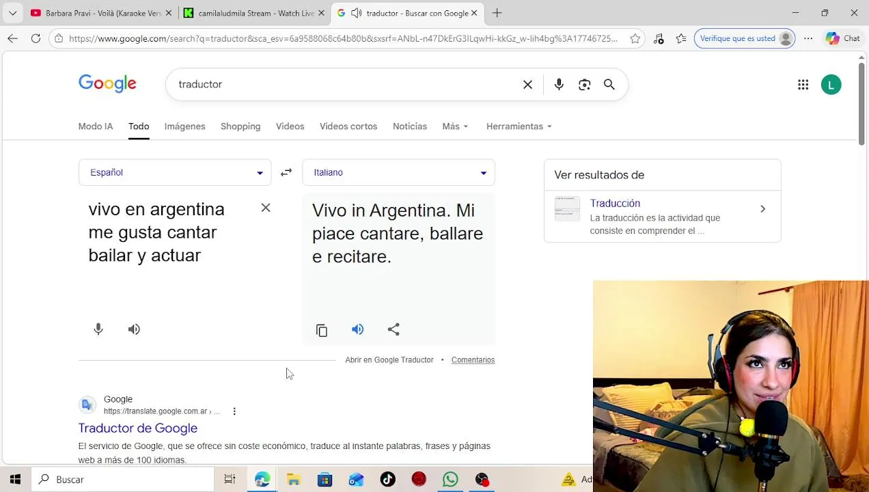This screenshot has width=869, height=492.
Task: Open the browser extensions icon
Action: coord(659,38)
